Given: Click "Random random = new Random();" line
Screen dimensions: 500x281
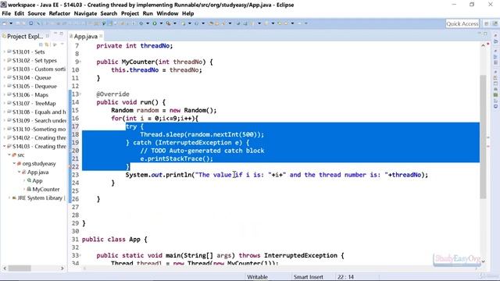Looking at the screenshot, I should pyautogui.click(x=163, y=110).
